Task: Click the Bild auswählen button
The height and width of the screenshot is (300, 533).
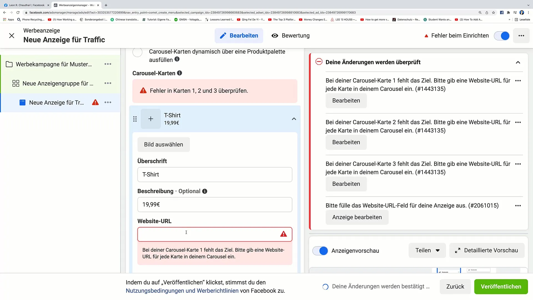Action: point(164,144)
